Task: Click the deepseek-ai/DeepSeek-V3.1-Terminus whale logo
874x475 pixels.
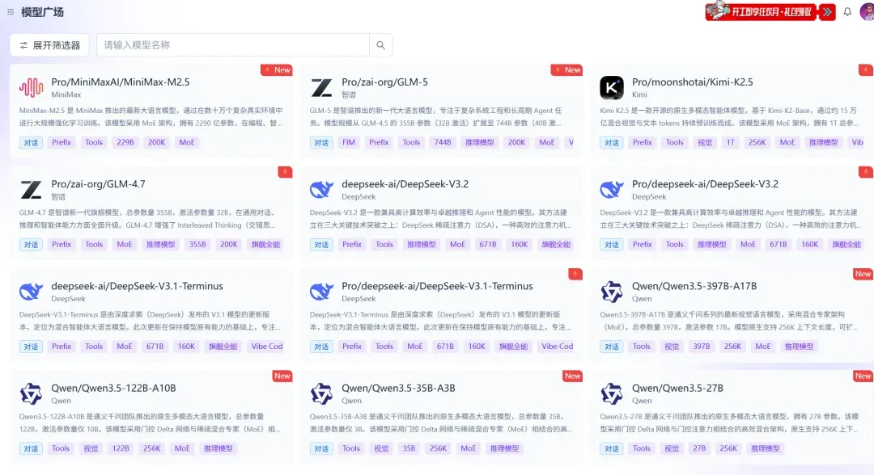Action: (x=32, y=292)
